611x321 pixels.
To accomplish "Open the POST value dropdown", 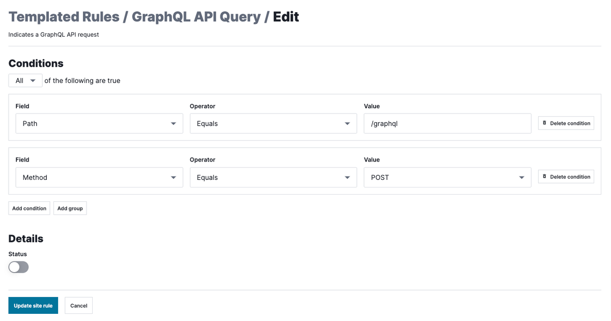I will click(x=448, y=177).
